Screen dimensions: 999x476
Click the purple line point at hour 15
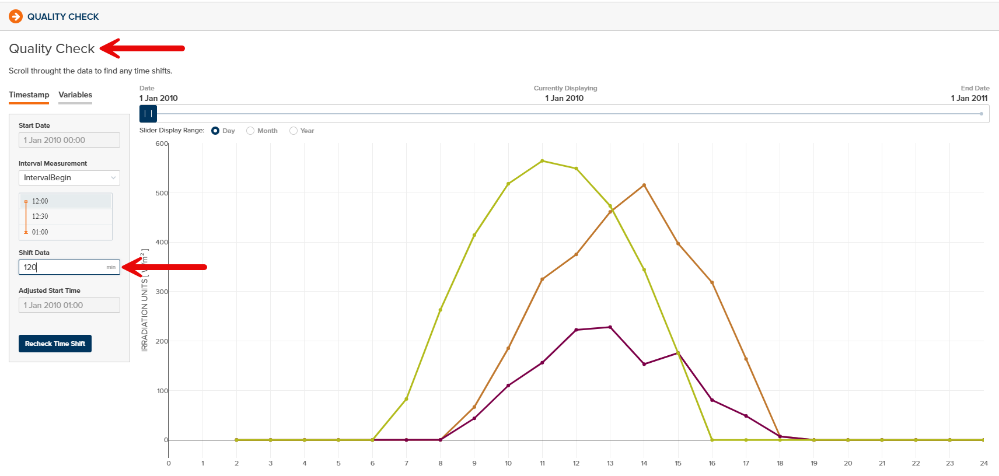(x=678, y=353)
